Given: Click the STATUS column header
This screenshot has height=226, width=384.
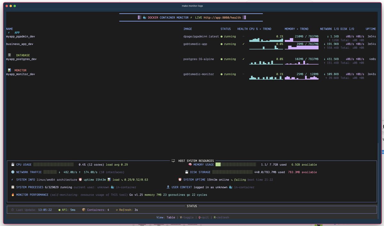Looking at the screenshot, I should pos(226,29).
